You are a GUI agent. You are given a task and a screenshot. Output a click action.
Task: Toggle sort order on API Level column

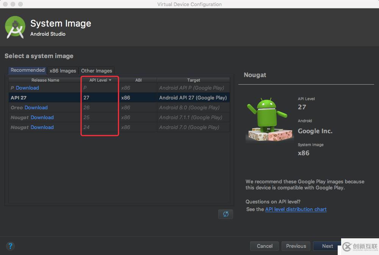(99, 80)
